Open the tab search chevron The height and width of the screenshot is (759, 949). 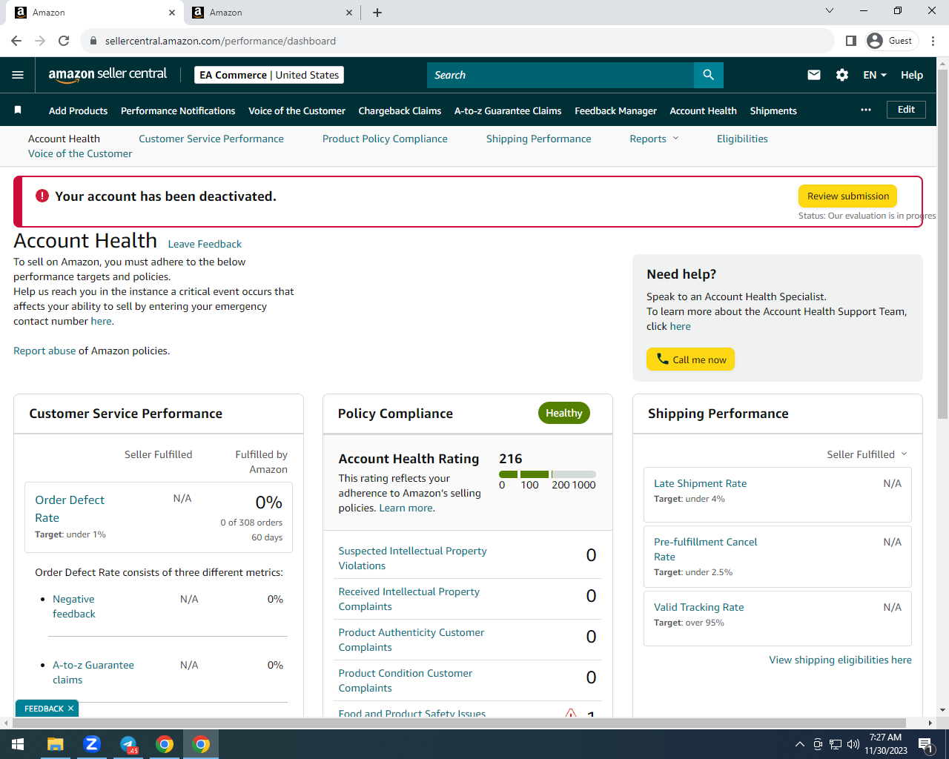click(x=830, y=10)
